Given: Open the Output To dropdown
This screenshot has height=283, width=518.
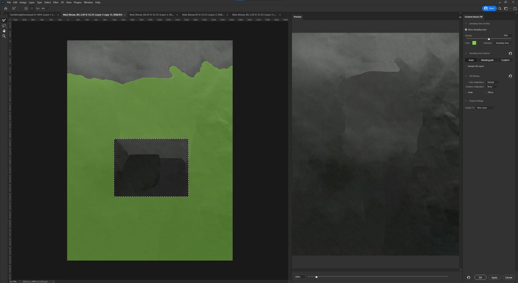Looking at the screenshot, I should click(486, 108).
